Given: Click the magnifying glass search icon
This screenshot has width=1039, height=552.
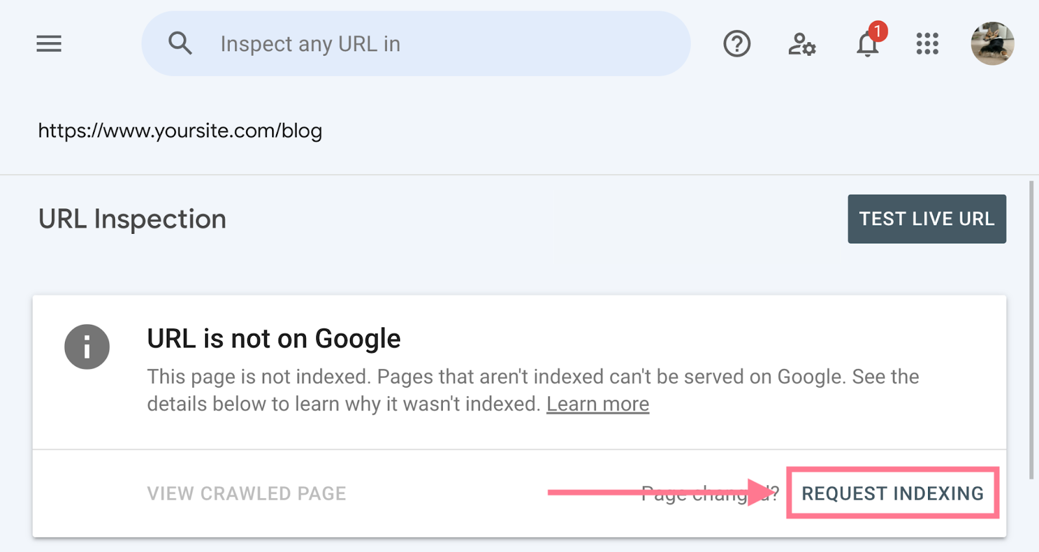Looking at the screenshot, I should (180, 44).
